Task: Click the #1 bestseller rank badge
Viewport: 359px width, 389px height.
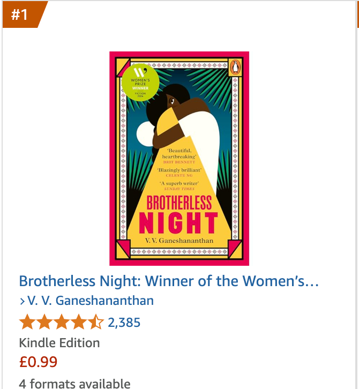Action: pos(20,14)
